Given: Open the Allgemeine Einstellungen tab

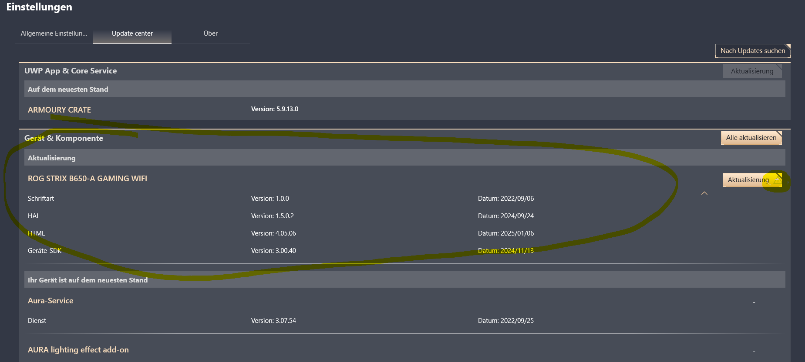Looking at the screenshot, I should pos(54,33).
